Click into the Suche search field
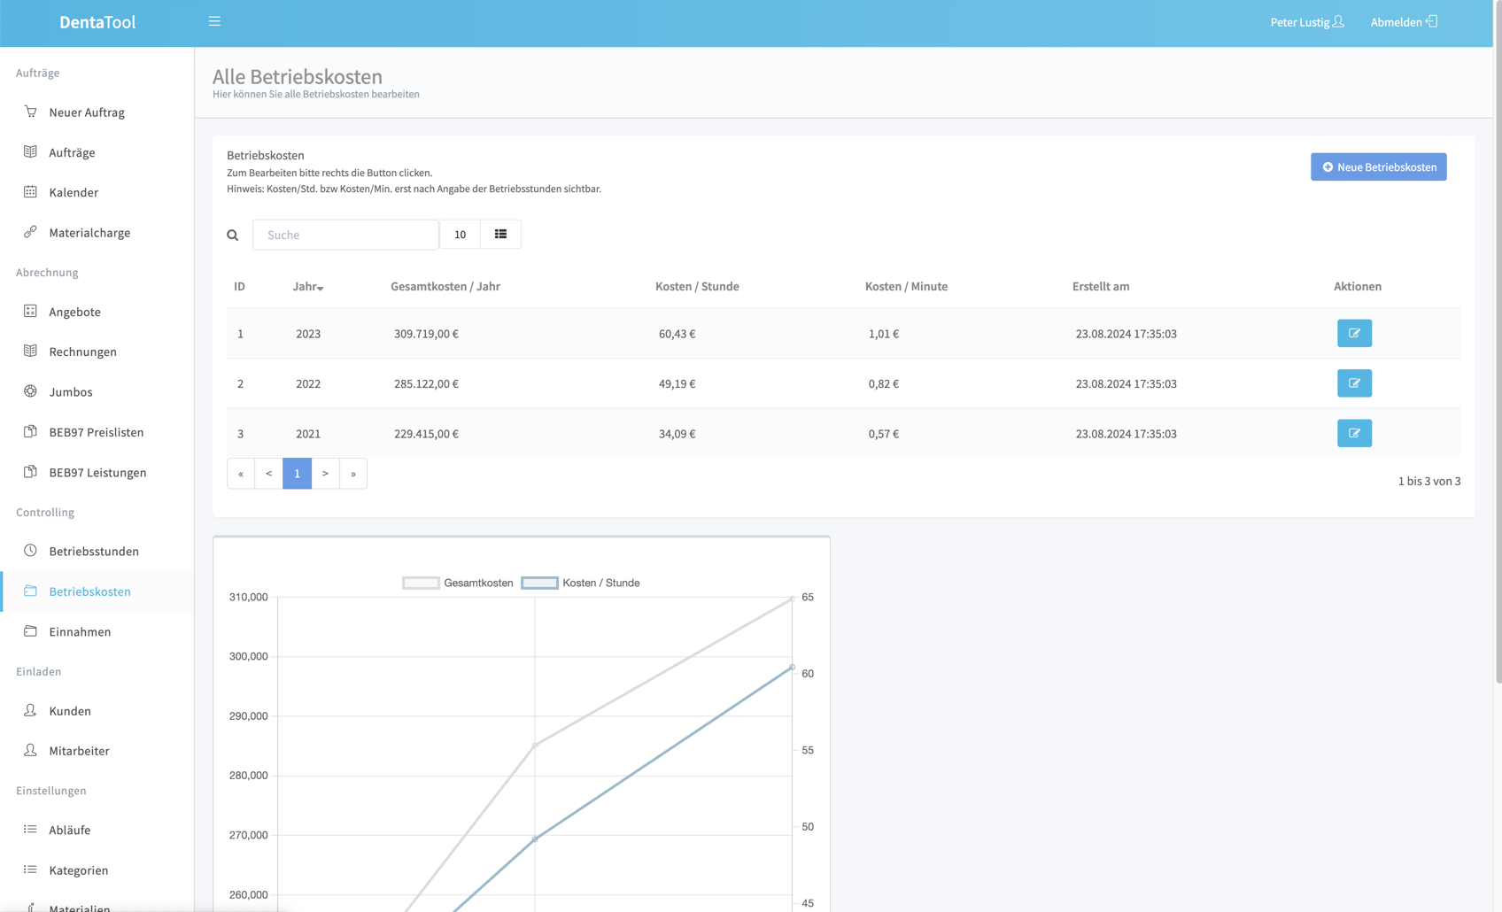Image resolution: width=1502 pixels, height=912 pixels. [x=345, y=235]
